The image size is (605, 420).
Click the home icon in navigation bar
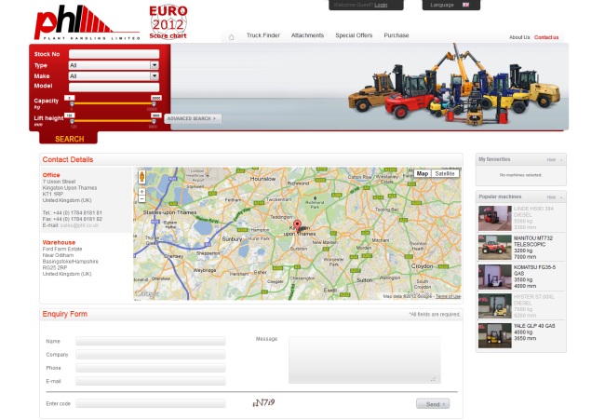pyautogui.click(x=231, y=37)
